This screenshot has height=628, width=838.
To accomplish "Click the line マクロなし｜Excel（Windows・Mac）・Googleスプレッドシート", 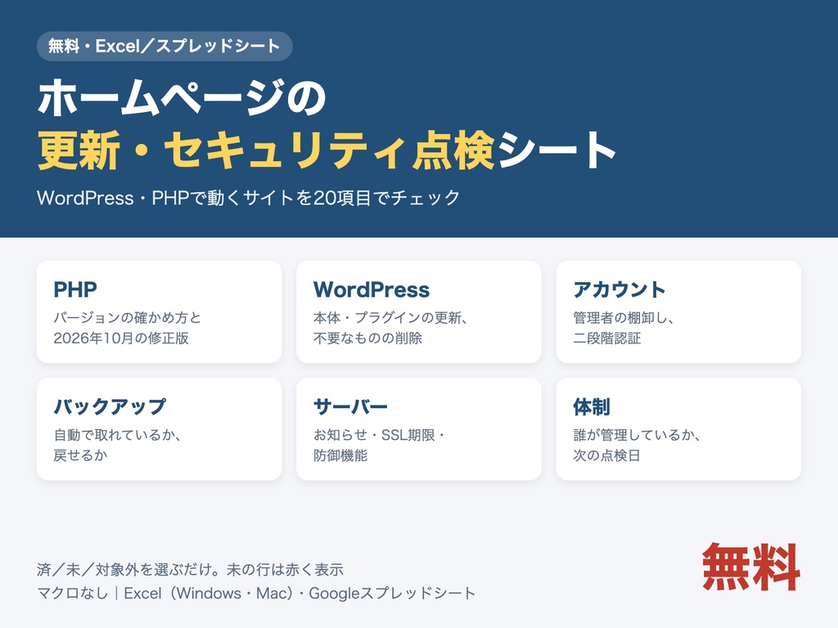I will [256, 594].
